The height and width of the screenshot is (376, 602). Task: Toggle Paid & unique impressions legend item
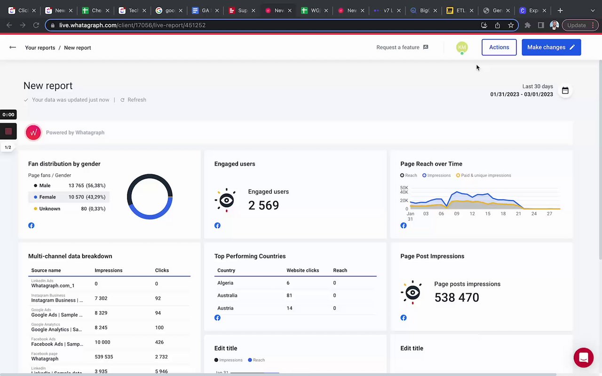pyautogui.click(x=483, y=175)
